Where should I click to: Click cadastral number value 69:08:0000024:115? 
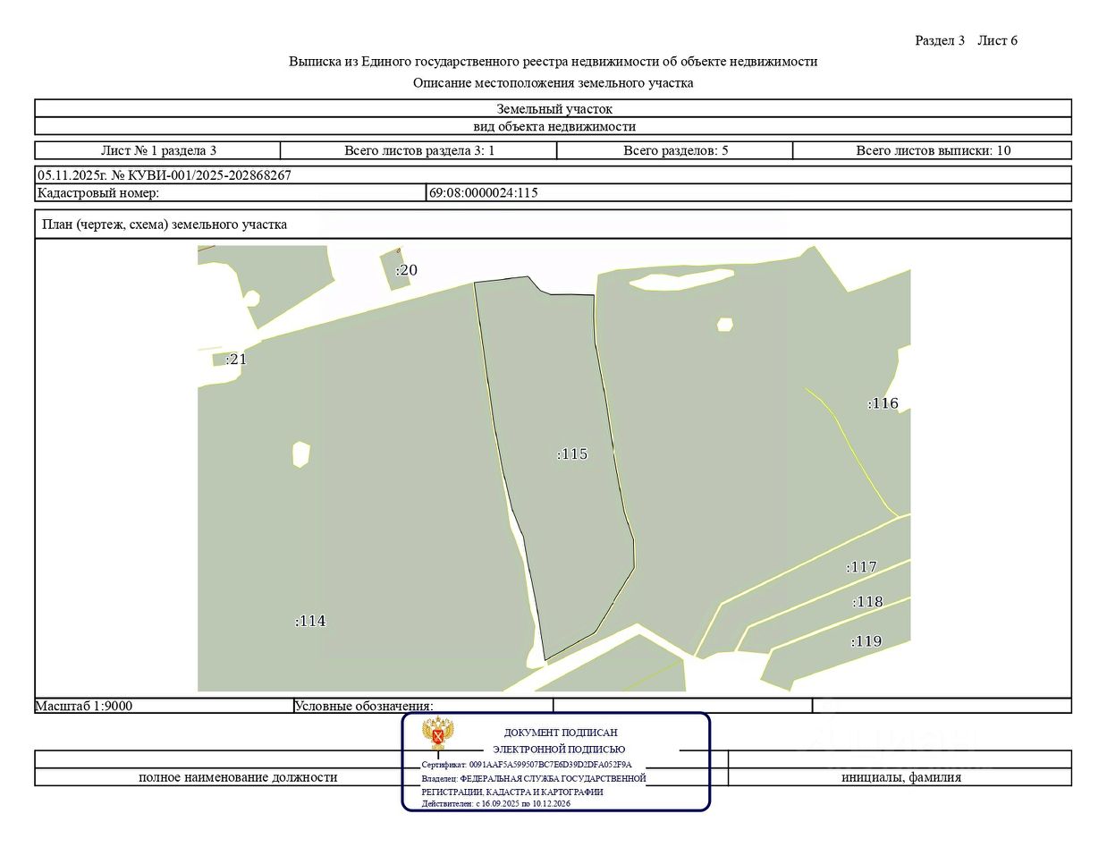[484, 192]
